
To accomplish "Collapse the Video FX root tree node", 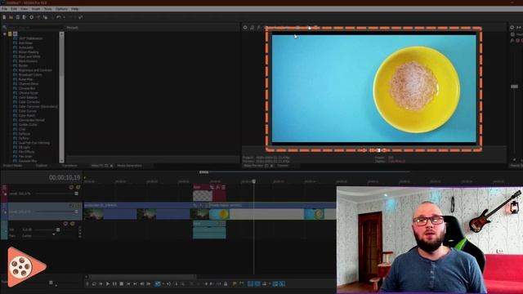I will 5,34.
